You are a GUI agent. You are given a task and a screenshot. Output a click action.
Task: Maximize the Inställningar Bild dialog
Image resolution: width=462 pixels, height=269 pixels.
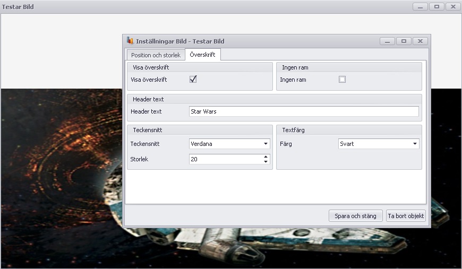[404, 41]
